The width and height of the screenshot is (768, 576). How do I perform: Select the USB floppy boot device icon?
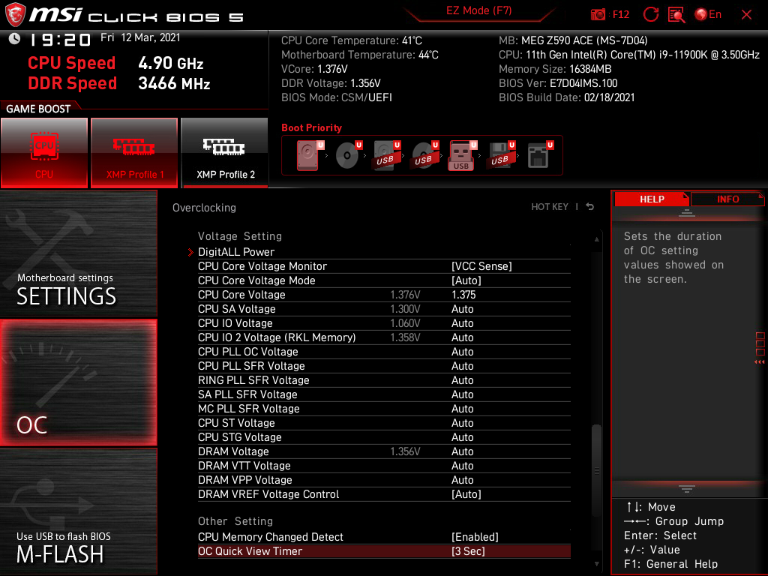click(501, 155)
